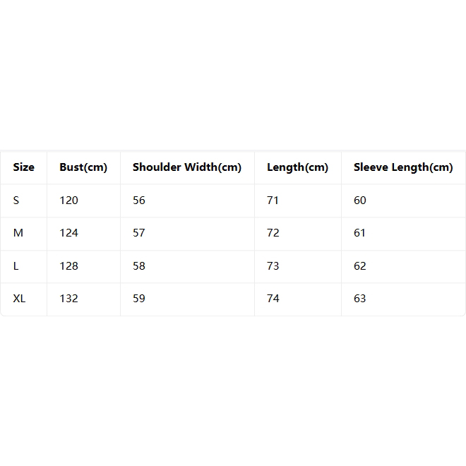Click the Bust(cm) column header
The height and width of the screenshot is (466, 466).
[83, 167]
